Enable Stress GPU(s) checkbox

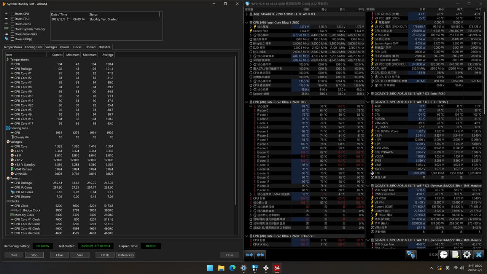tap(13, 39)
